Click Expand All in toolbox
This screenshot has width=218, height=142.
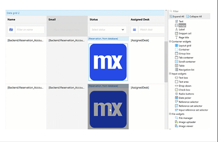pyautogui.click(x=177, y=16)
